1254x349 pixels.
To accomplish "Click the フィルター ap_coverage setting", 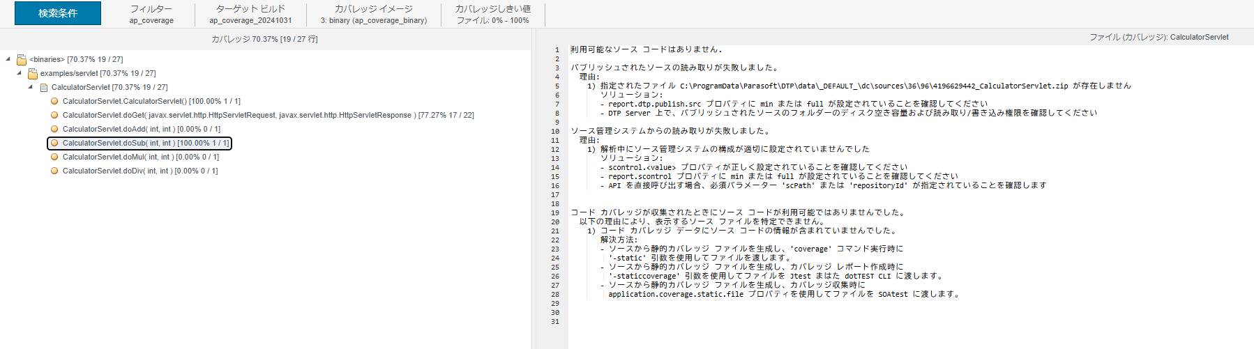I will 151,14.
